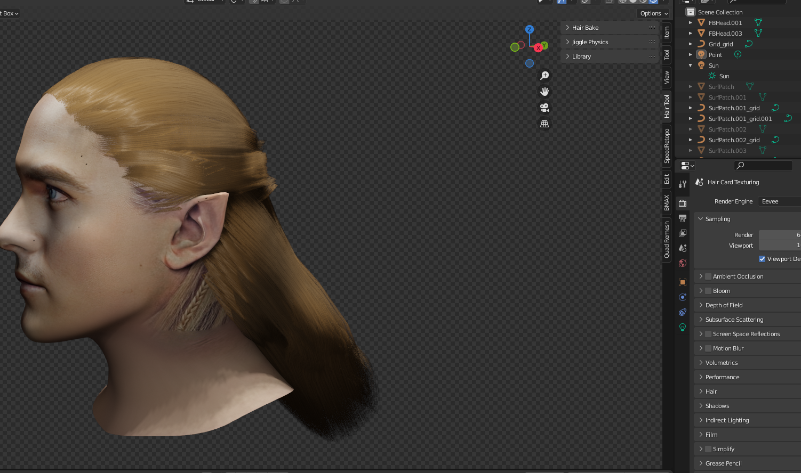Click the Hair Bake panel drag handle

652,28
